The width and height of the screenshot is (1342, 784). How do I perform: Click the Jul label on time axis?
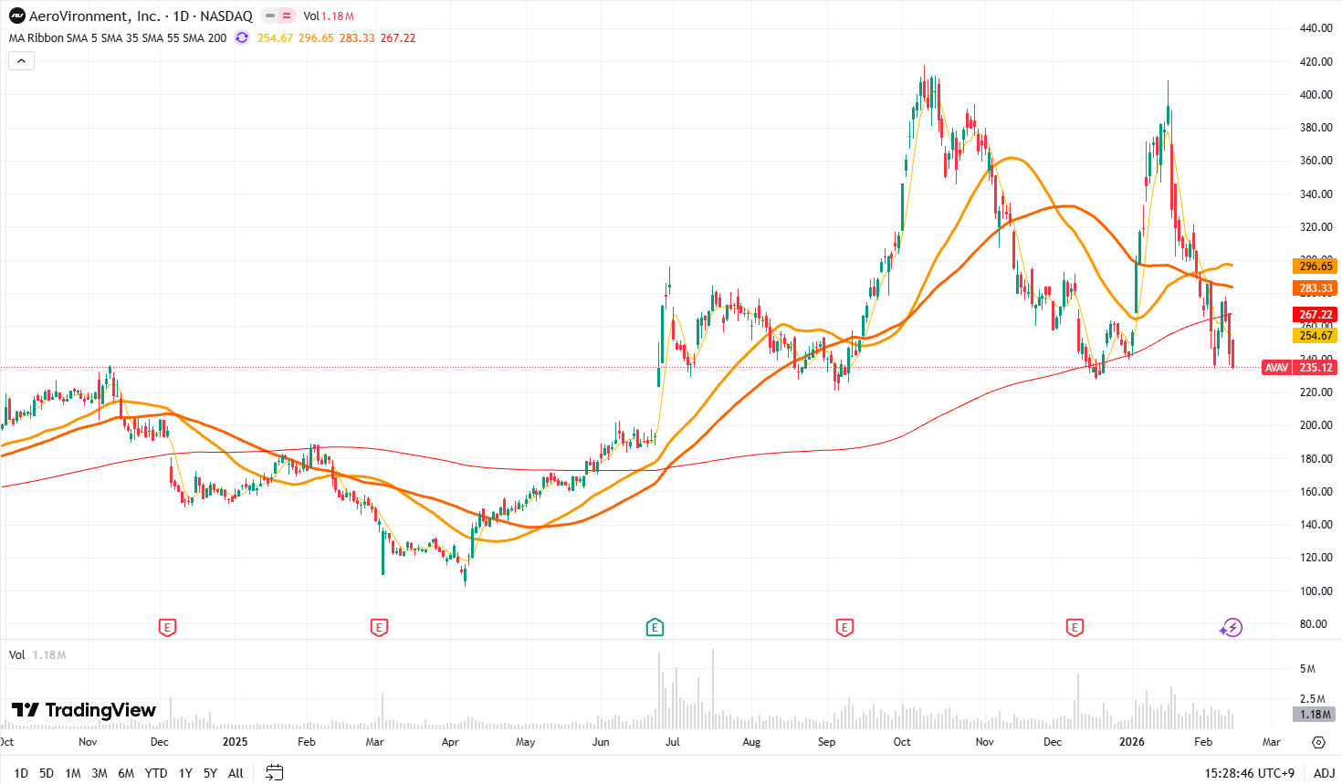click(672, 742)
